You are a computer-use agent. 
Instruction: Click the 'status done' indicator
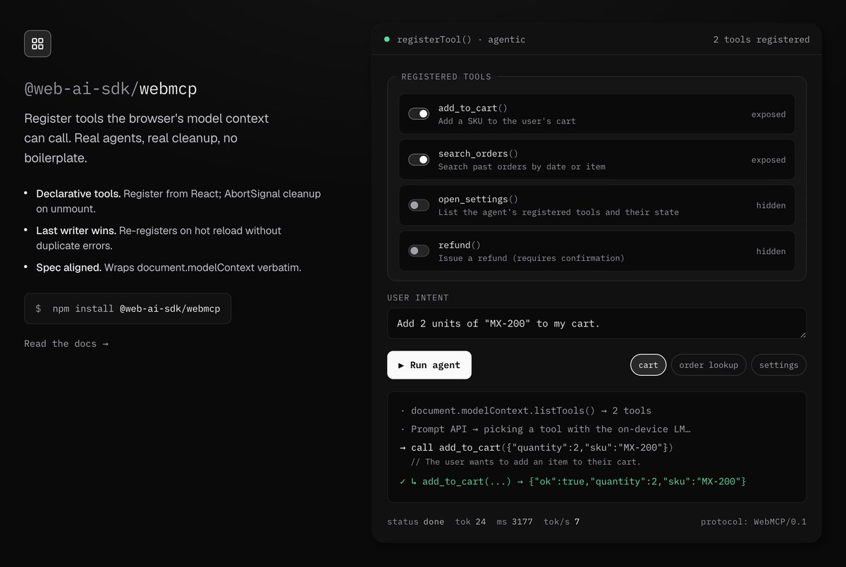pos(415,522)
